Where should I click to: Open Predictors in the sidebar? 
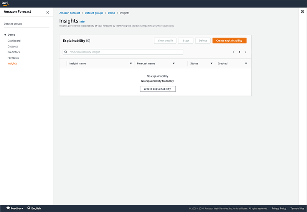(13, 52)
